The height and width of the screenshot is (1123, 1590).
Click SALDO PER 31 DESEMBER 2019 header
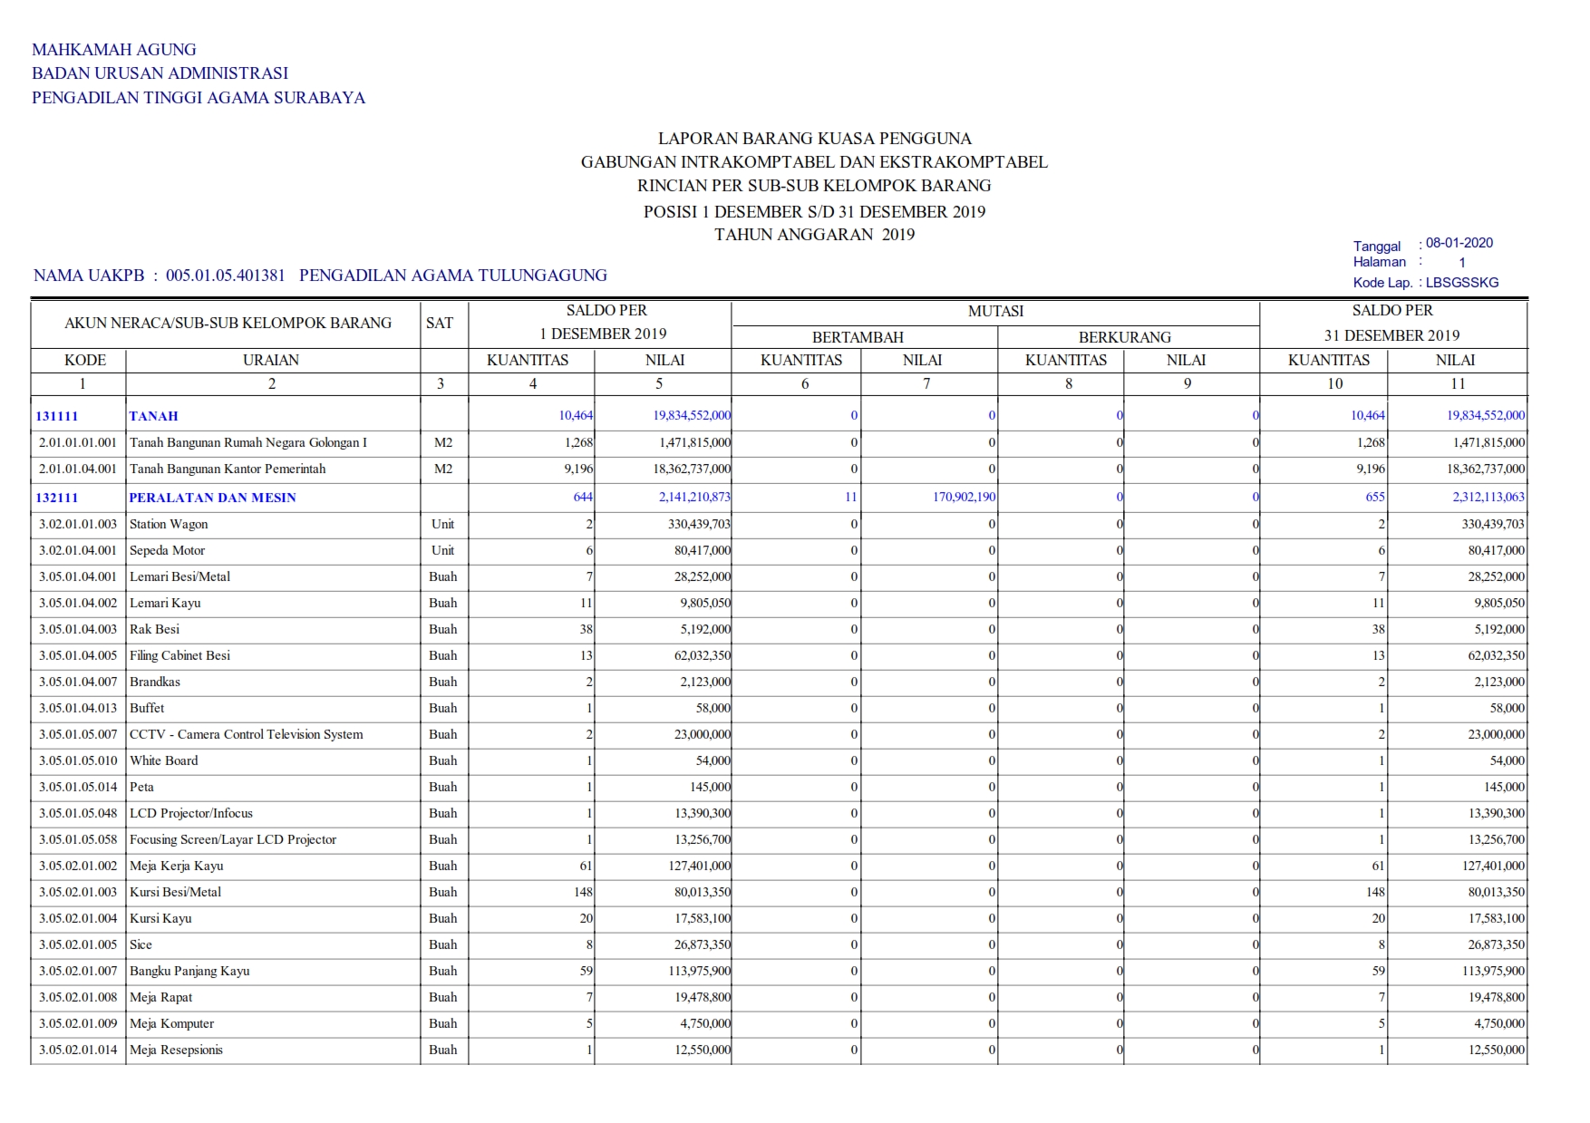(1392, 323)
